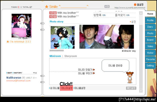Click the 방명록 0/6 counter
The width and height of the screenshot is (157, 102).
(99, 15)
